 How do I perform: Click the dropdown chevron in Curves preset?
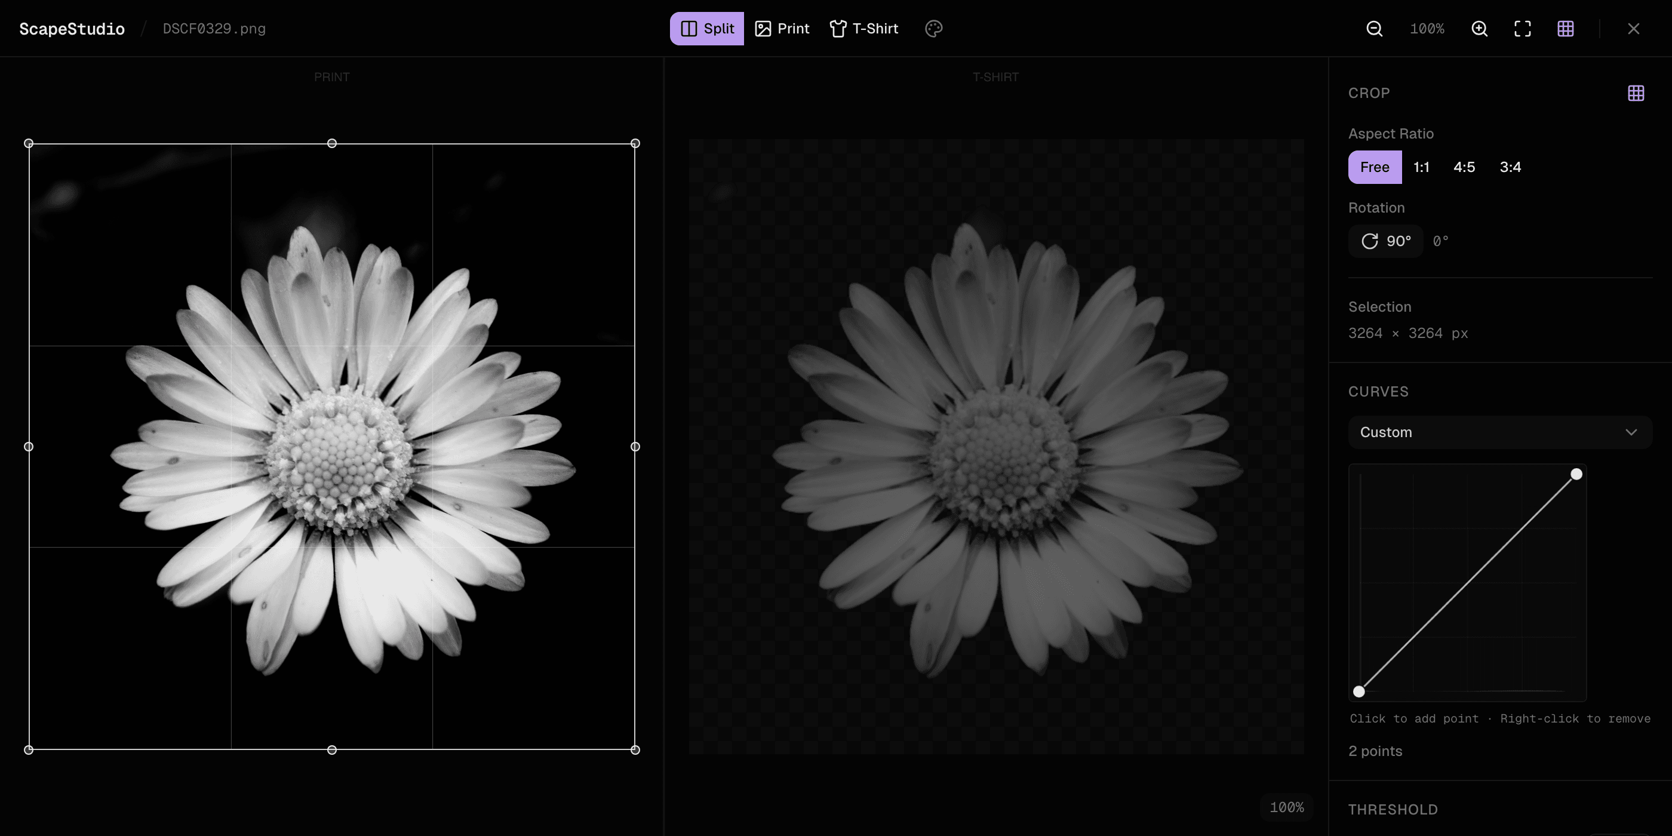click(1630, 432)
